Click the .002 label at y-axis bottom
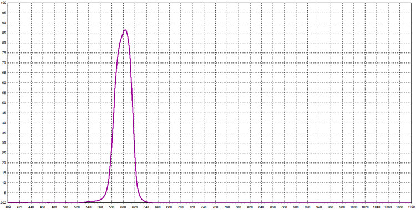Screen dimensions: 416x210 pyautogui.click(x=3, y=203)
